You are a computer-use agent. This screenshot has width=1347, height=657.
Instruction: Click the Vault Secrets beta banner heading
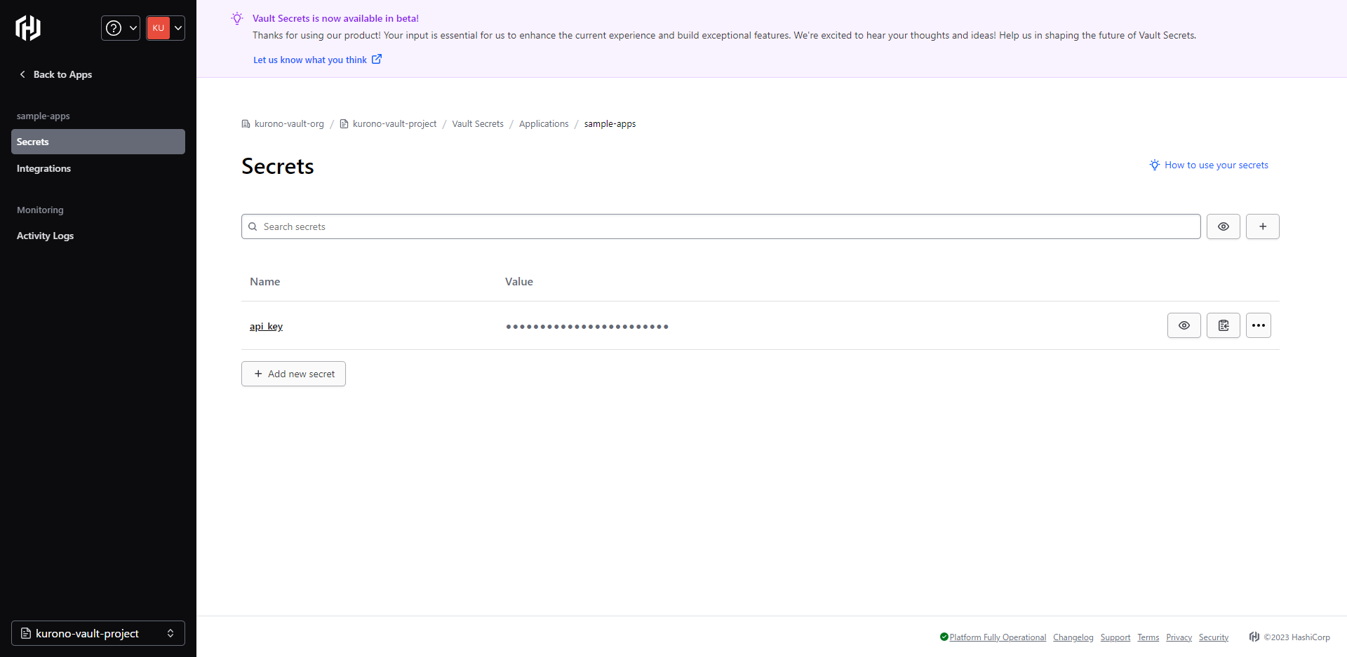tap(335, 18)
